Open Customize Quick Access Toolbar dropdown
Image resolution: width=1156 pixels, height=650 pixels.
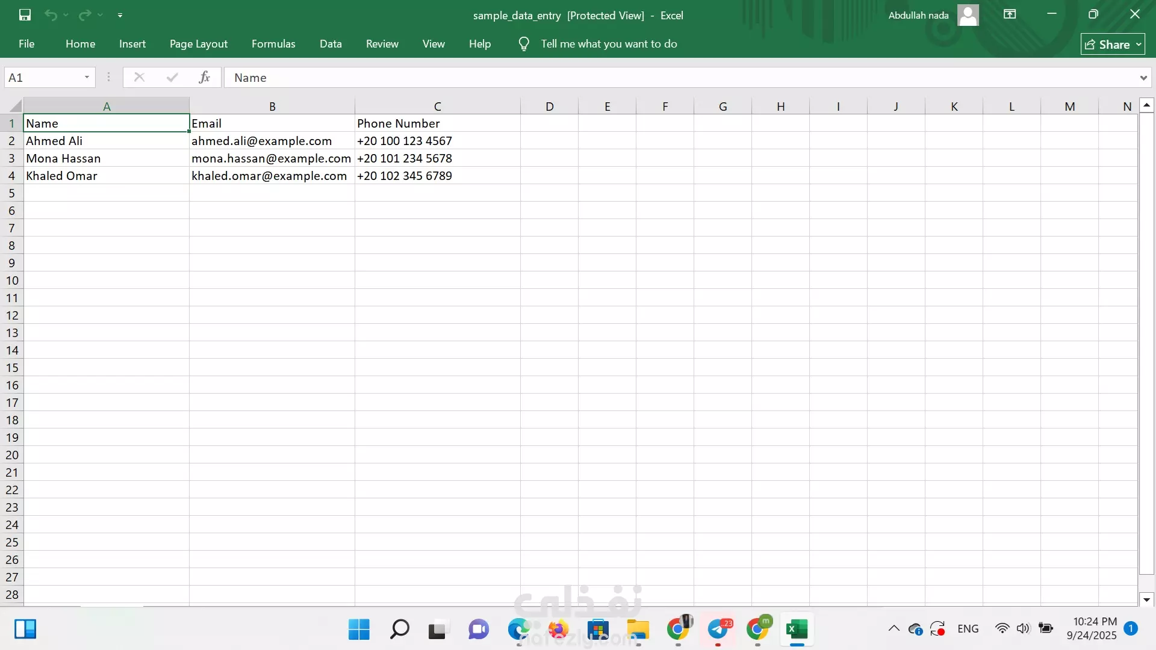click(120, 15)
